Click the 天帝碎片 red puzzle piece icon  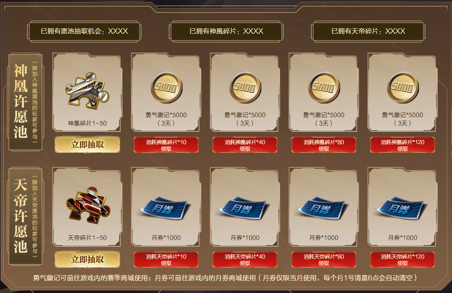pyautogui.click(x=88, y=205)
